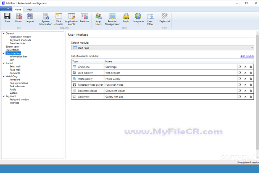
Task: Edit the Gallery with List module
Action: (x=240, y=97)
